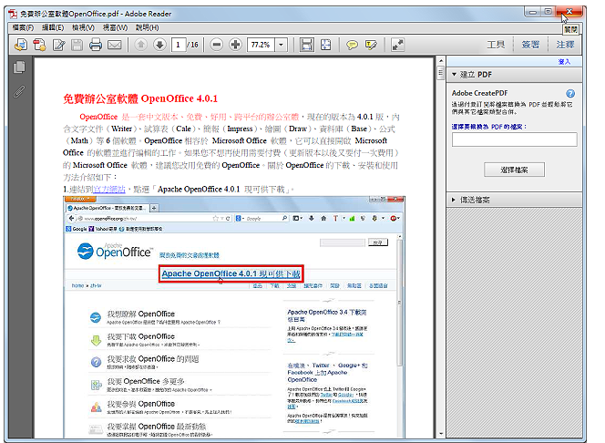Open the zoom percentage dropdown arrow
Image resolution: width=605 pixels, height=443 pixels.
pos(282,45)
